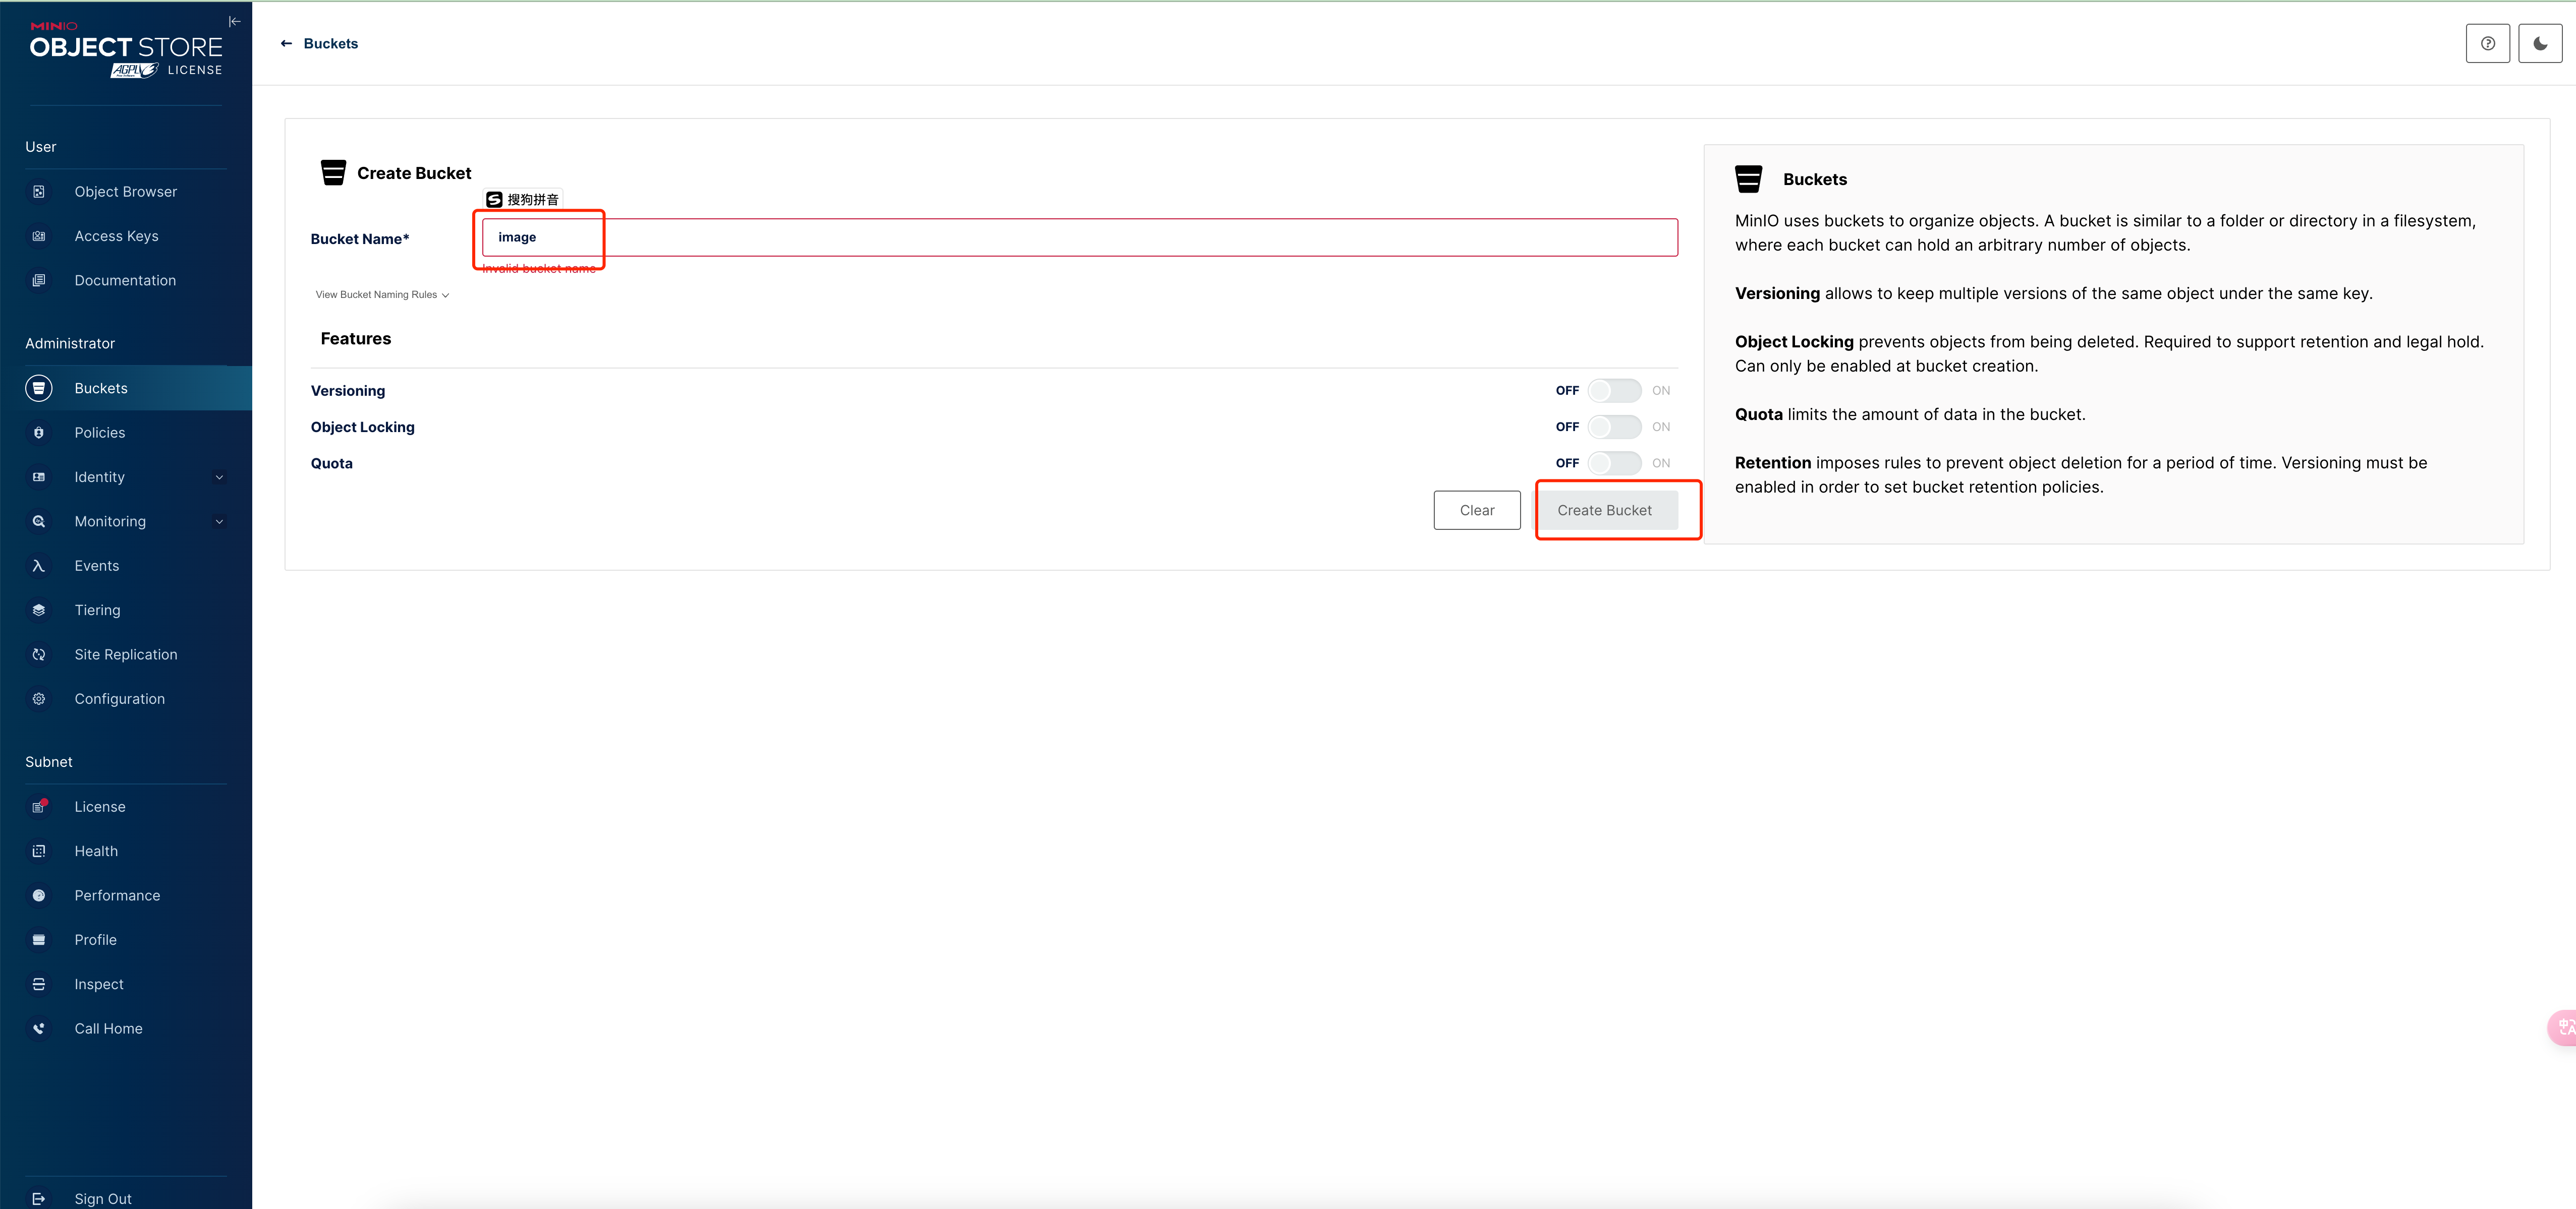Image resolution: width=2576 pixels, height=1209 pixels.
Task: Click the Access Keys sidebar icon
Action: tap(39, 236)
